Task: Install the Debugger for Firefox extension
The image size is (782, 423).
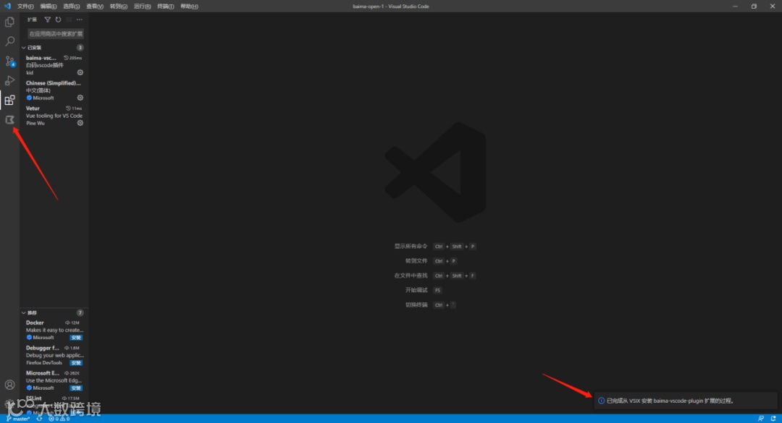Action: coord(76,363)
